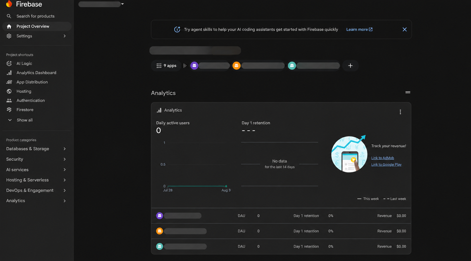Click DAU label in teal app row
471x261 pixels.
pos(241,246)
